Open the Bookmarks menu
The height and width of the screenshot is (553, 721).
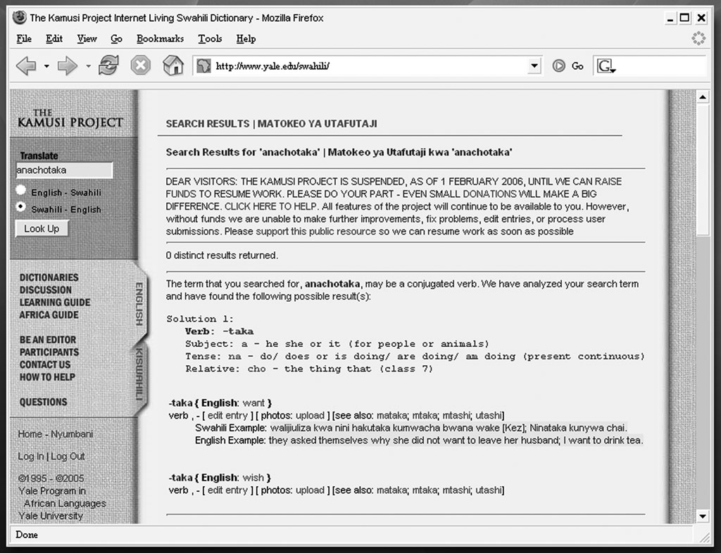pyautogui.click(x=160, y=39)
